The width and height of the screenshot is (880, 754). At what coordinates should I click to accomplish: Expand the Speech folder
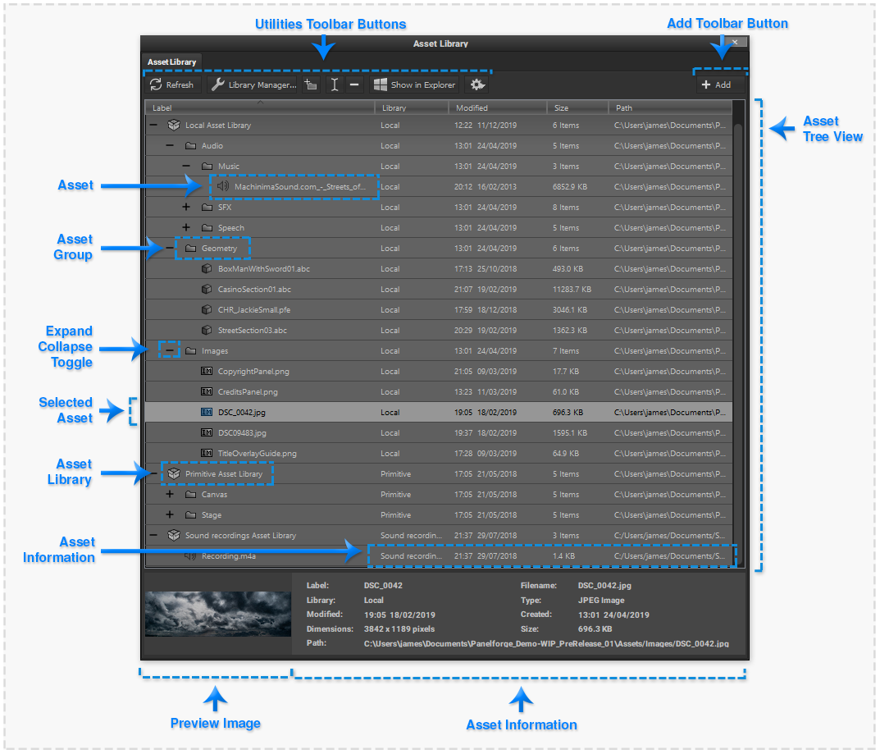click(x=186, y=228)
